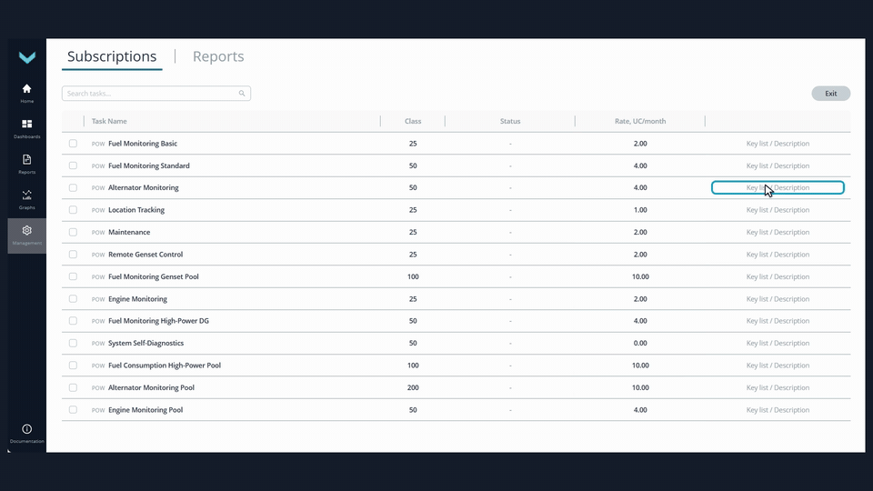The width and height of the screenshot is (873, 491).
Task: Open Graphs from the sidebar
Action: click(26, 200)
